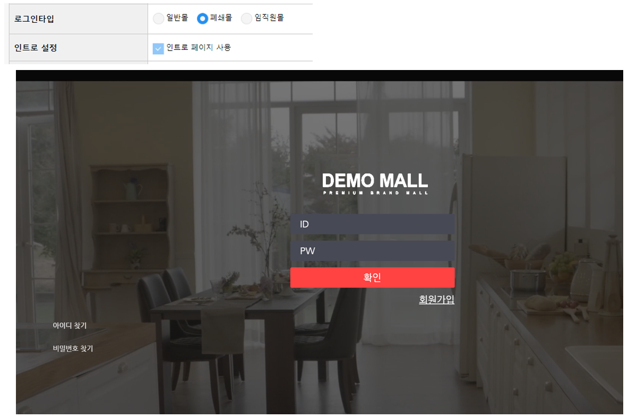Select the 일반몰 radio button

tap(159, 19)
